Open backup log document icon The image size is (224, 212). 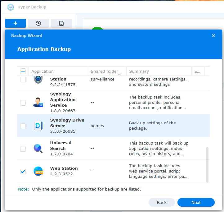point(61,23)
